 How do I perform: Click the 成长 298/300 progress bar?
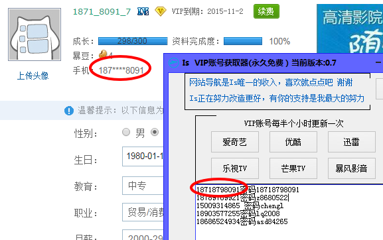coord(133,41)
